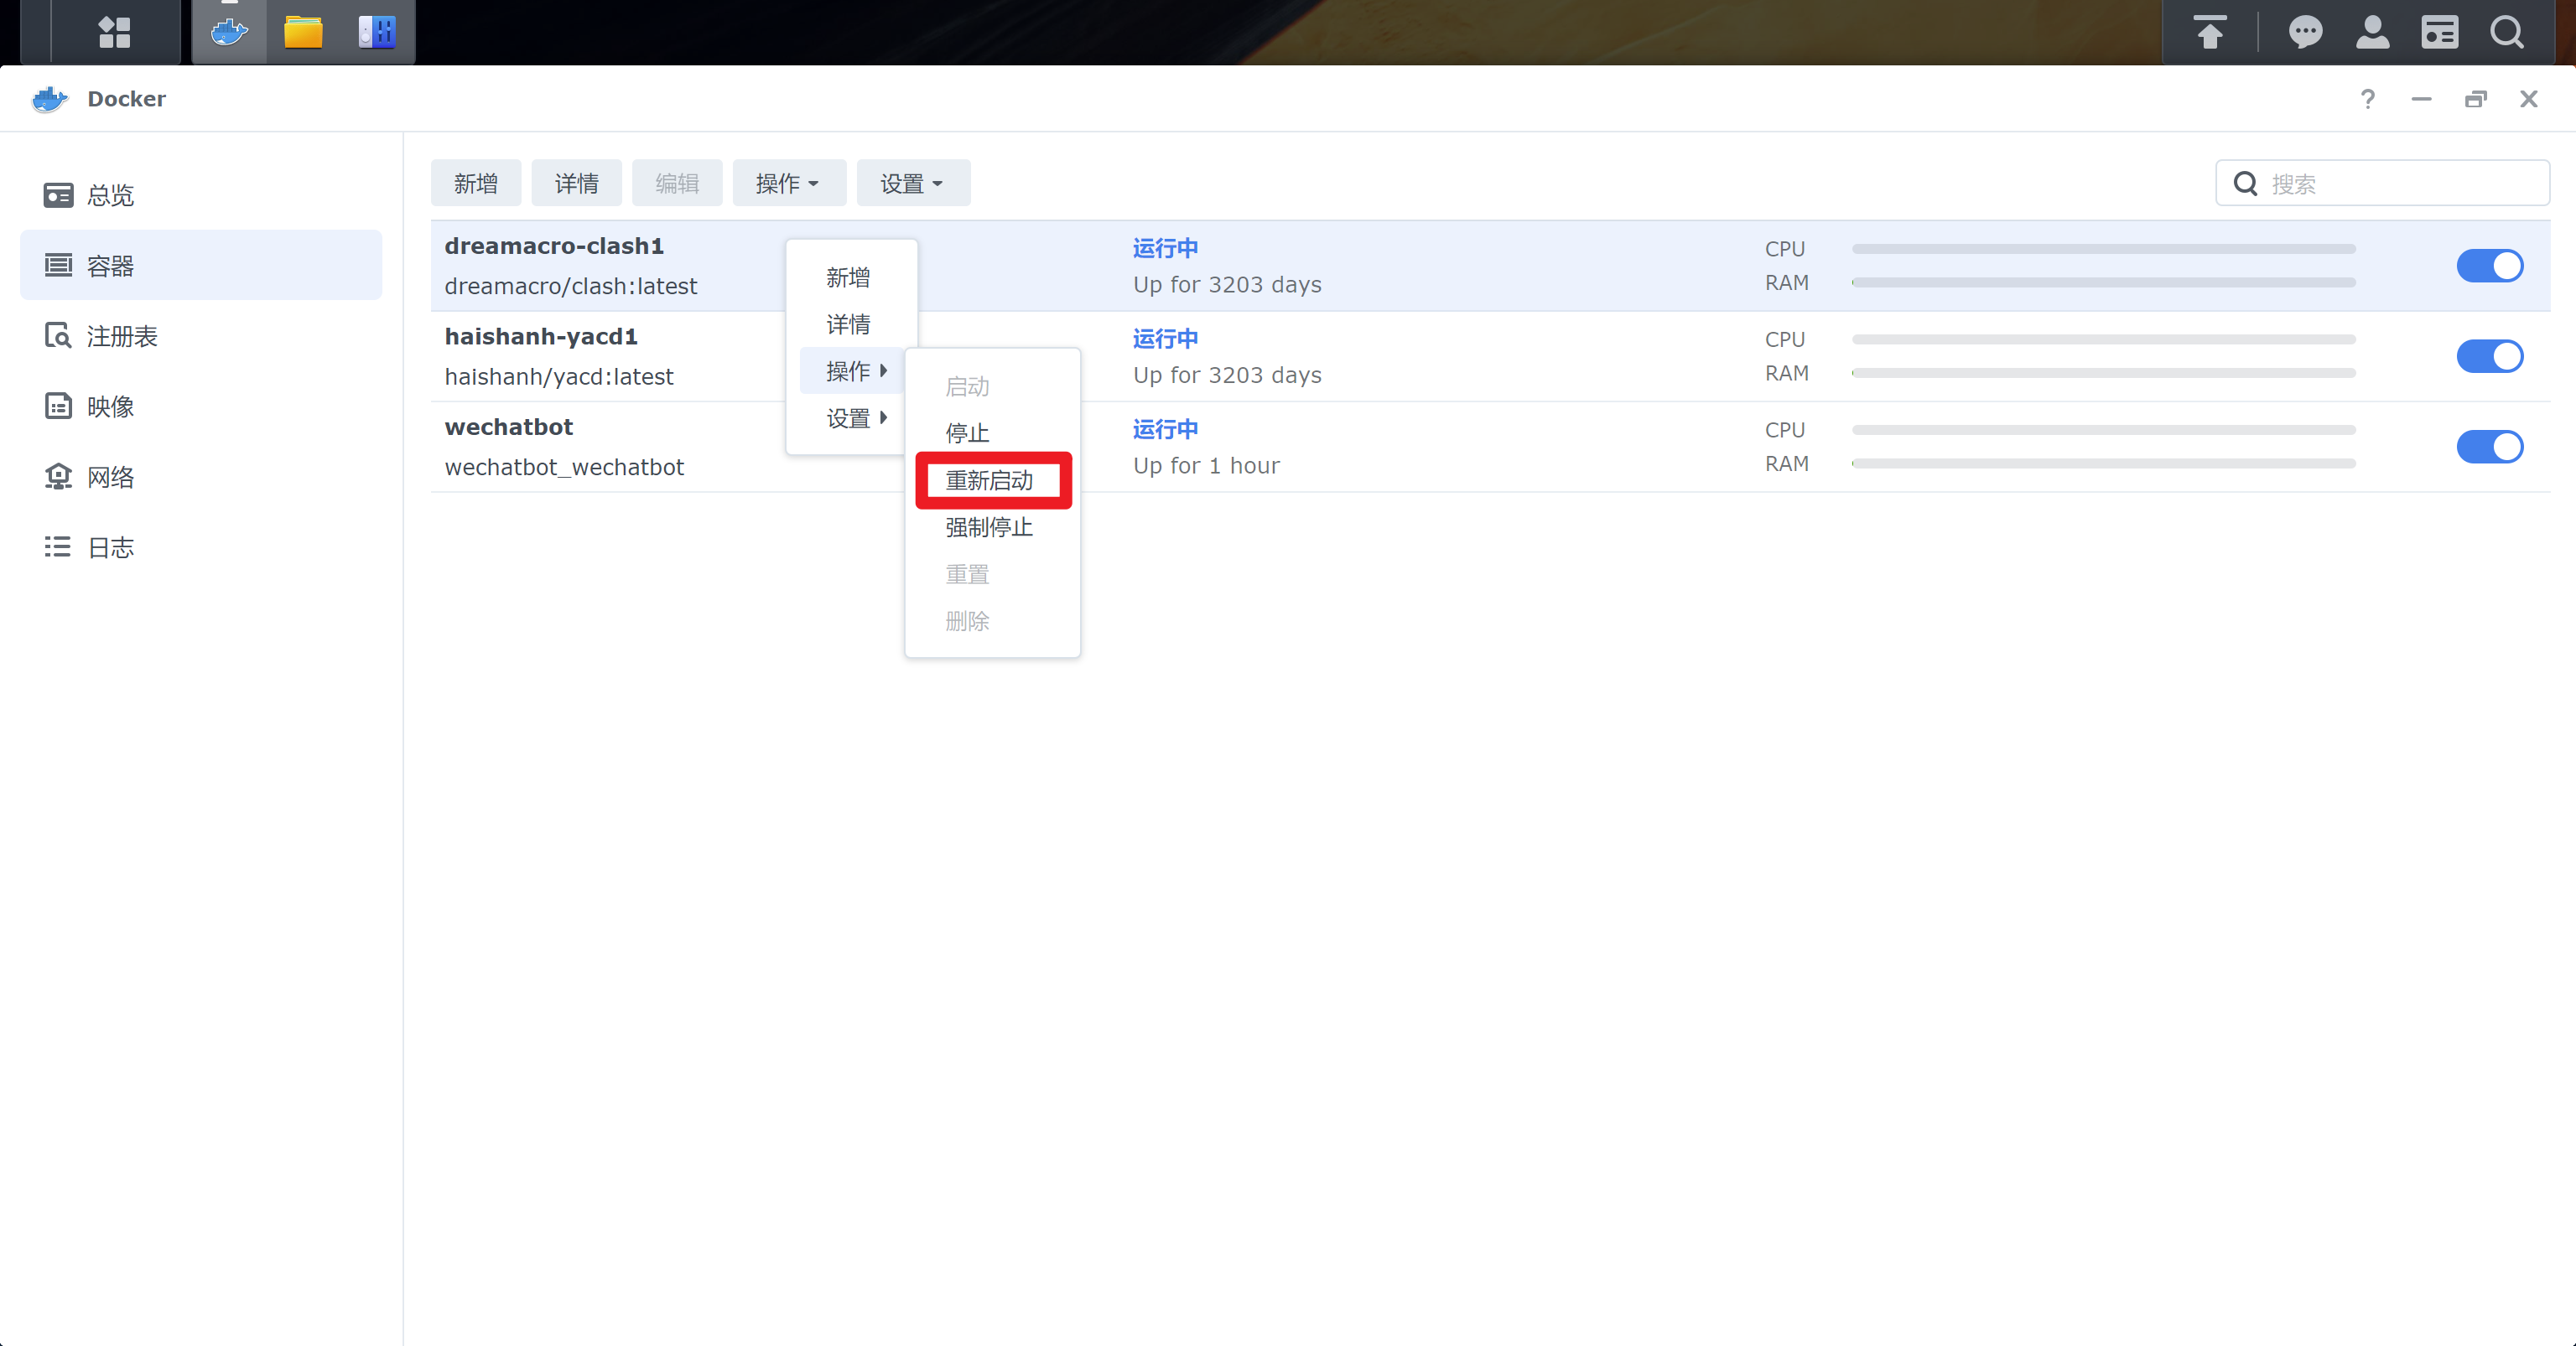Select the haishanh-yacd1 container name
Image resolution: width=2576 pixels, height=1346 pixels.
[541, 337]
